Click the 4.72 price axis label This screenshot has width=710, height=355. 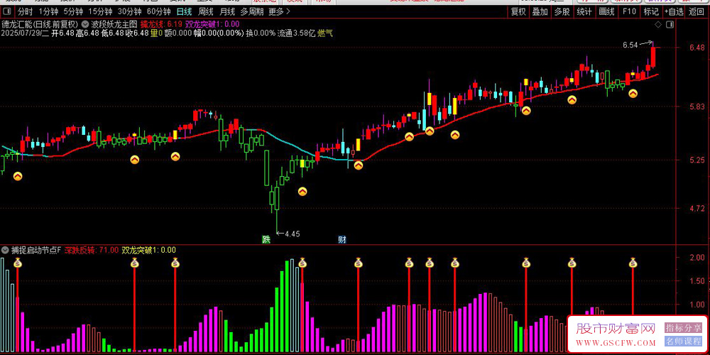pyautogui.click(x=696, y=208)
